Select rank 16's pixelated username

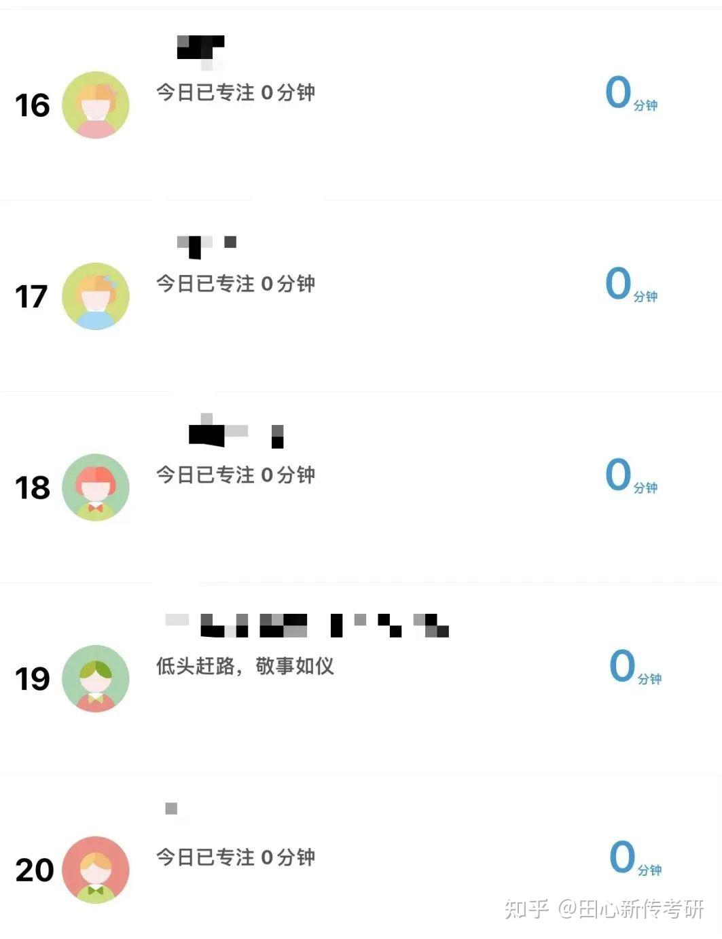[x=200, y=52]
